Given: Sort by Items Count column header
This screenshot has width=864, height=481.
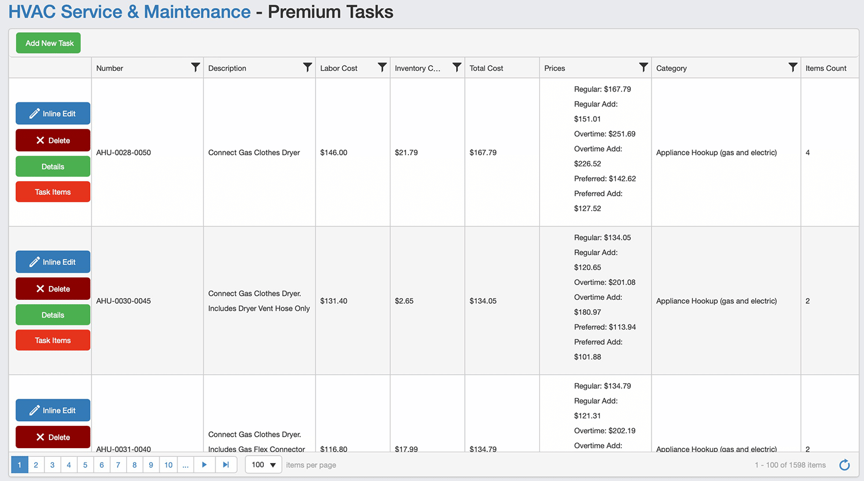Looking at the screenshot, I should (x=825, y=68).
